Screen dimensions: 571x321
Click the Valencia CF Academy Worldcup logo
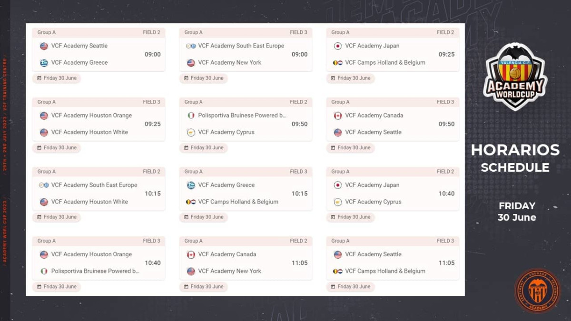(515, 75)
